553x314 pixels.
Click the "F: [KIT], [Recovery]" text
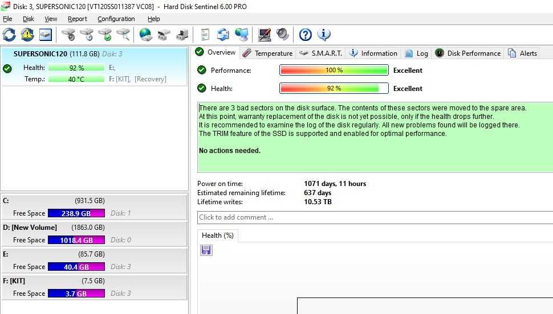click(137, 79)
